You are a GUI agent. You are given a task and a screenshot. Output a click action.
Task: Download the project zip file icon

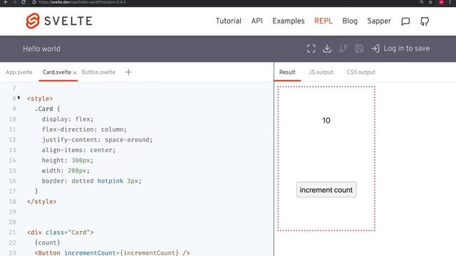pyautogui.click(x=327, y=48)
